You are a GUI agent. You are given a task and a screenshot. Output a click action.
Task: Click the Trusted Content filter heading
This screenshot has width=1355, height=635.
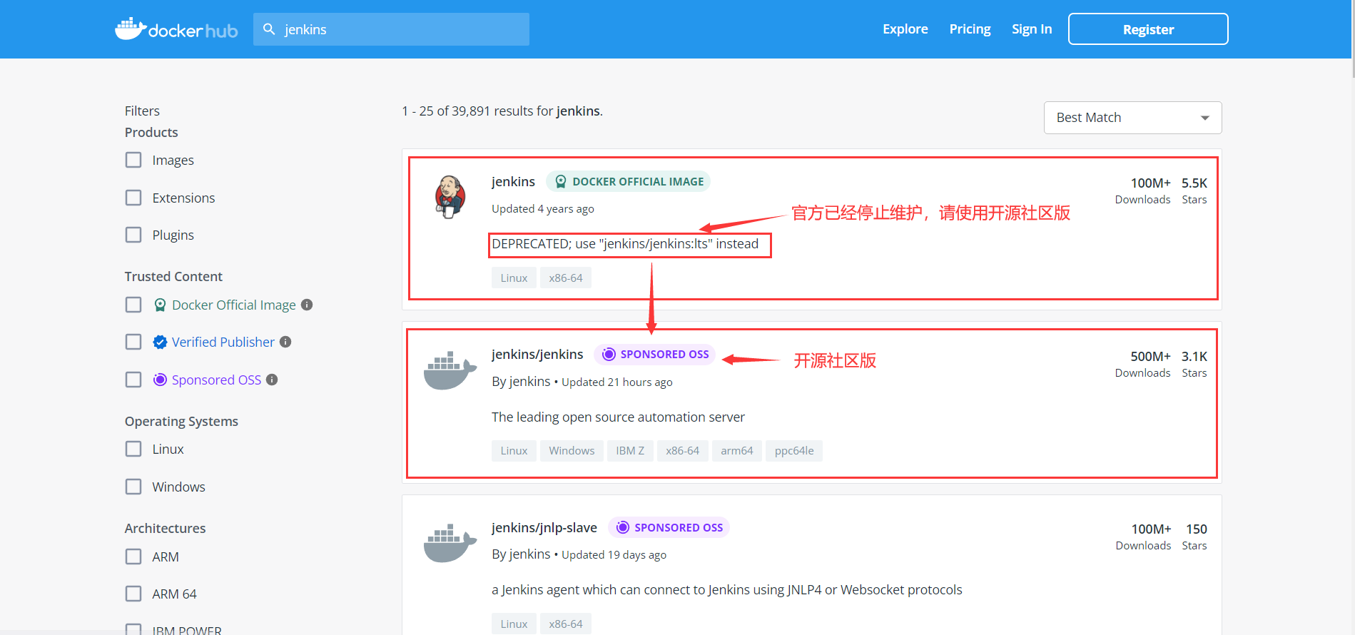[x=173, y=276]
